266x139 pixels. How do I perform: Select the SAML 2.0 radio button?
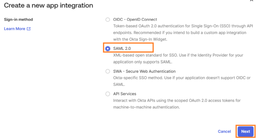(x=108, y=49)
